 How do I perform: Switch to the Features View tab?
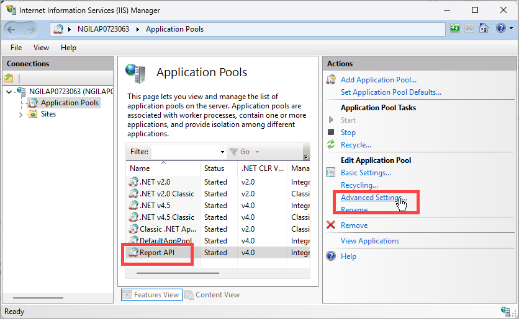click(152, 295)
